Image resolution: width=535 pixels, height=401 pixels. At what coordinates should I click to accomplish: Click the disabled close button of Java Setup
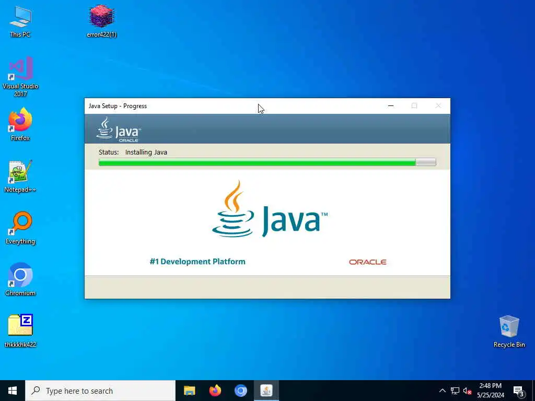pyautogui.click(x=438, y=106)
